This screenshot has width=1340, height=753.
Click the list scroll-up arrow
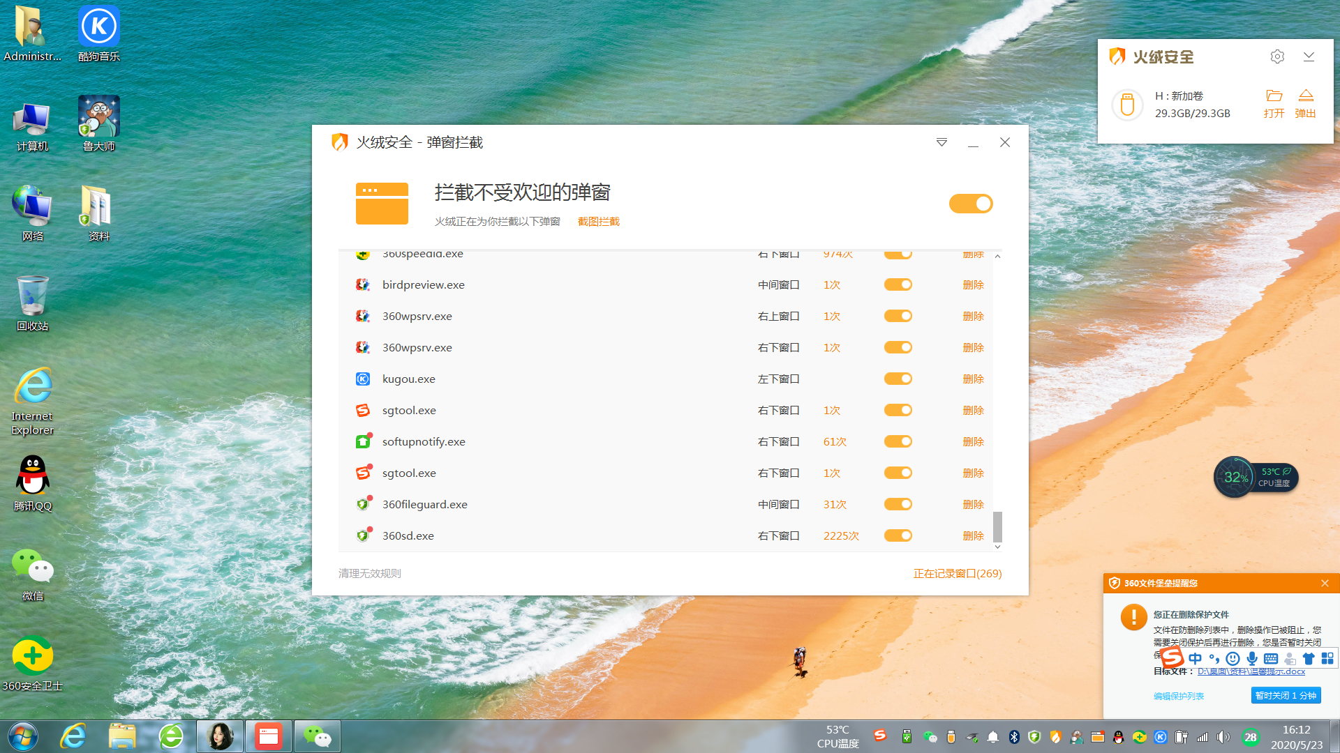[997, 256]
